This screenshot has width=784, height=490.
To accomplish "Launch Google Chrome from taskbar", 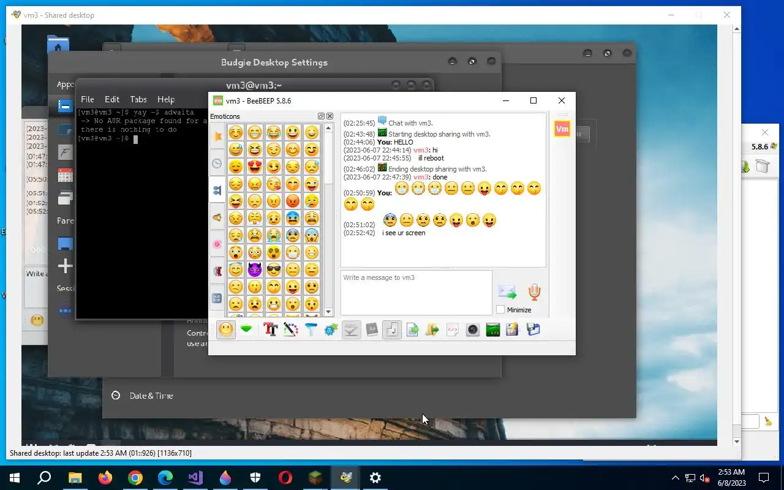I will 135,478.
